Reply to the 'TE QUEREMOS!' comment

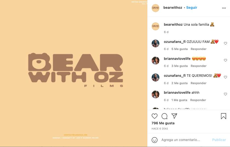click(x=199, y=83)
